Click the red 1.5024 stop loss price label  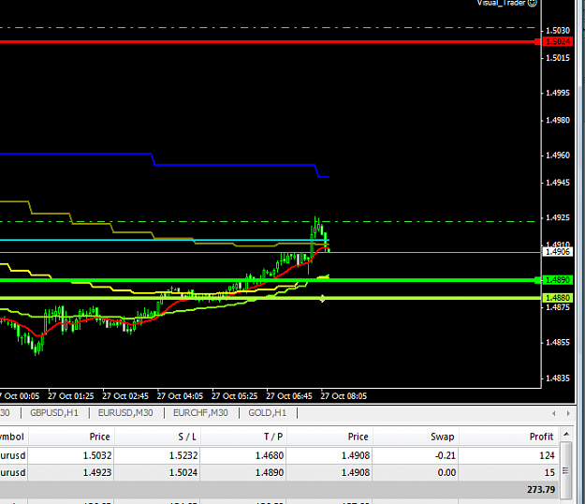pos(558,41)
